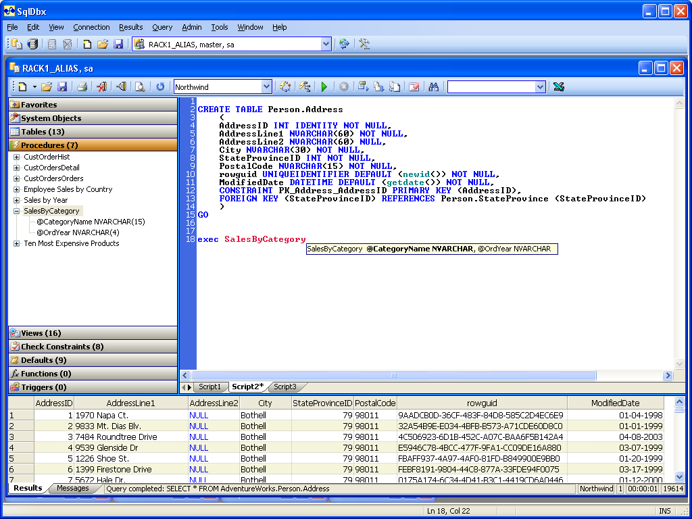Select the Find binoculars icon on the toolbar
Screen dimensions: 692x519
click(432, 86)
